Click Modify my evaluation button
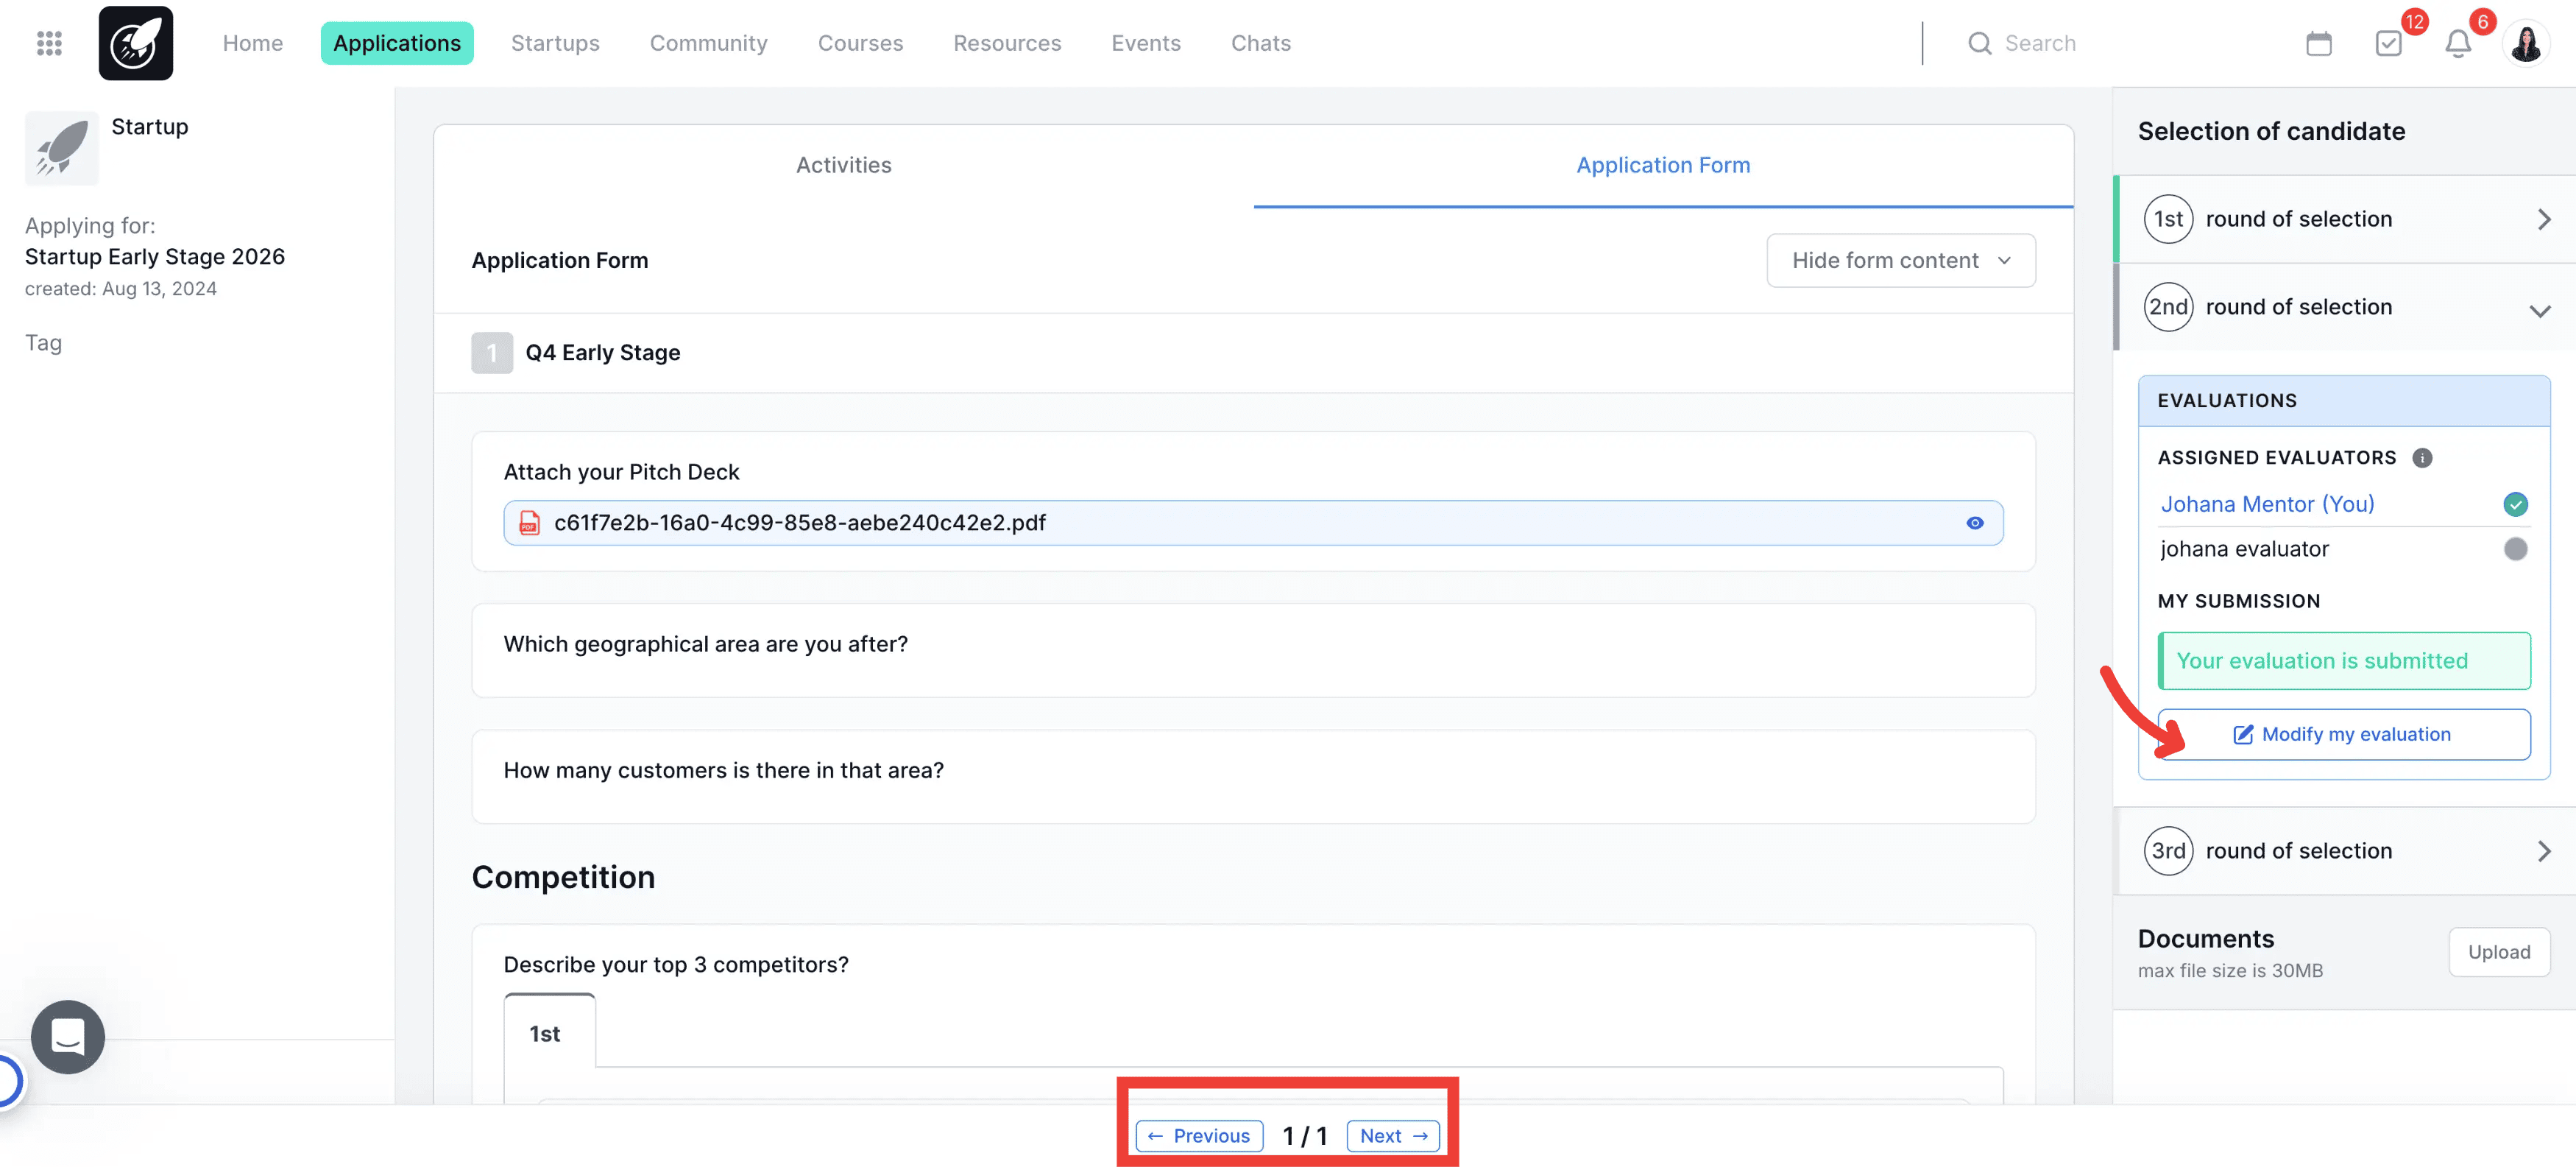 tap(2343, 734)
